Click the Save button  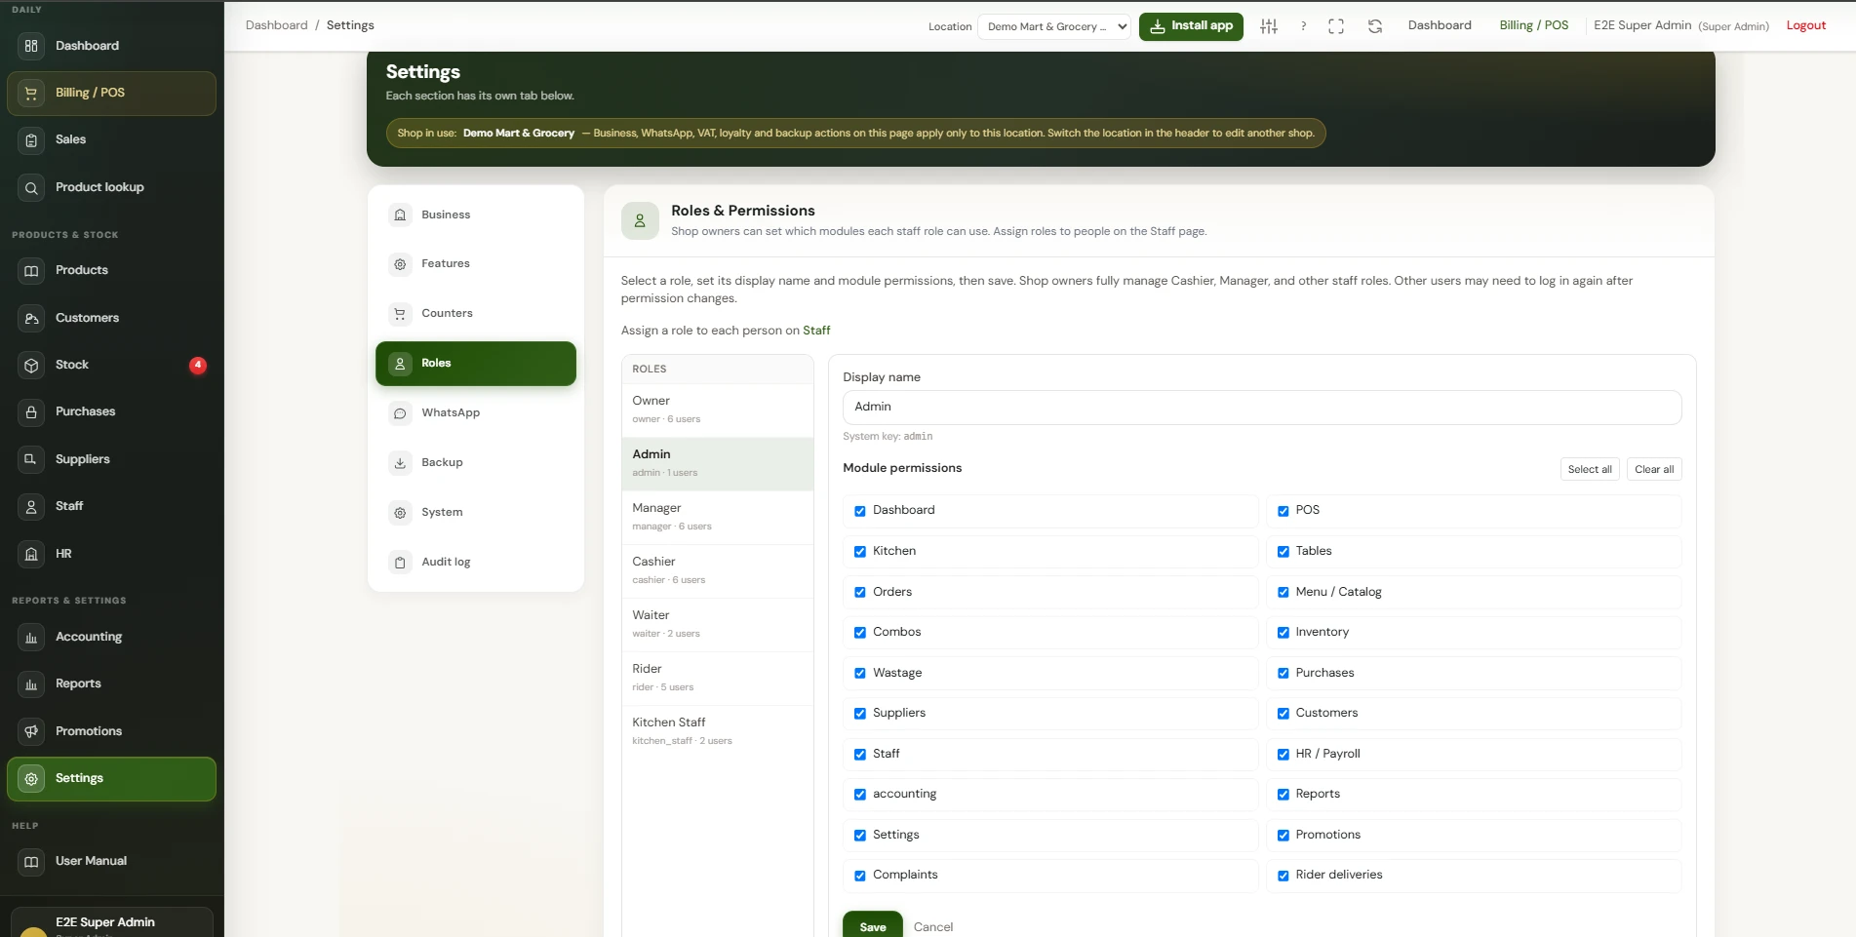click(873, 926)
